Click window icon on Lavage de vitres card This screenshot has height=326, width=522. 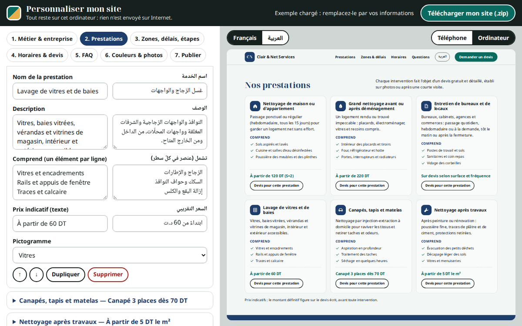point(255,210)
